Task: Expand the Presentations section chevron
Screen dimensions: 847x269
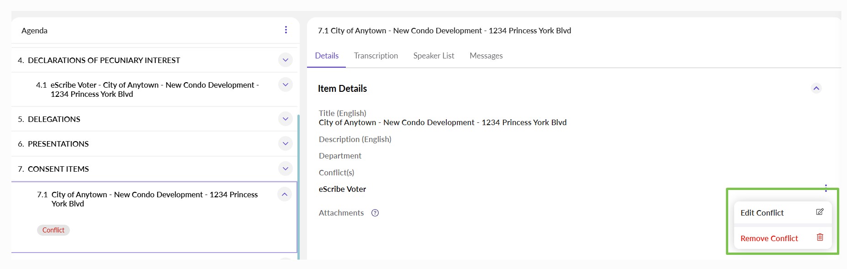Action: click(286, 143)
